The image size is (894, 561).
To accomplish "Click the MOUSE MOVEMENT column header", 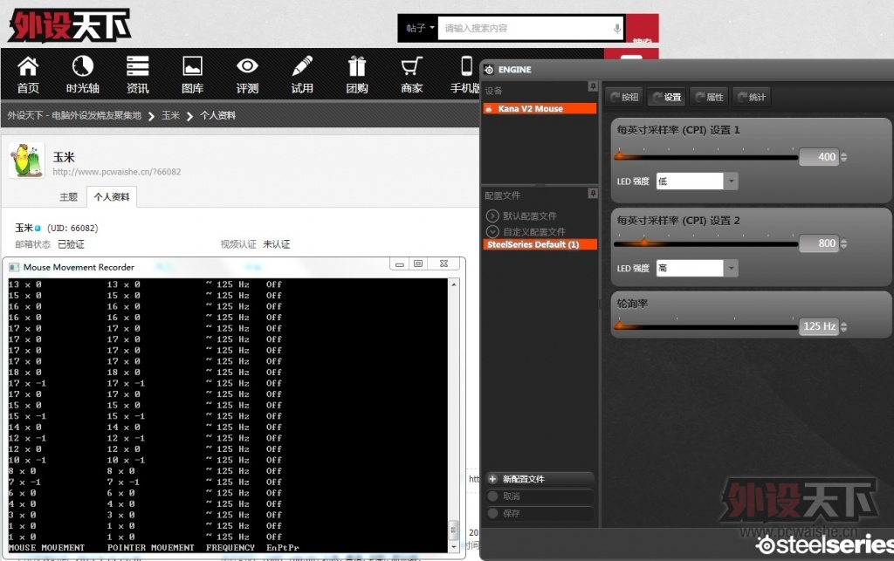I will tap(47, 547).
